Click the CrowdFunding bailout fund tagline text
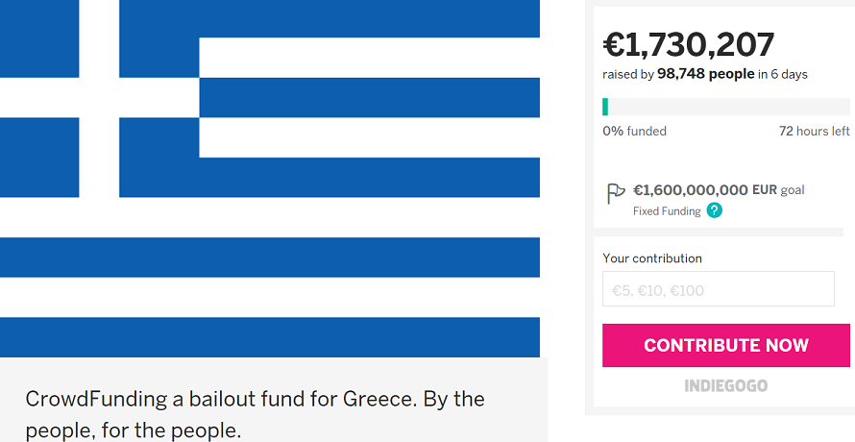The height and width of the screenshot is (442, 855). pyautogui.click(x=255, y=415)
